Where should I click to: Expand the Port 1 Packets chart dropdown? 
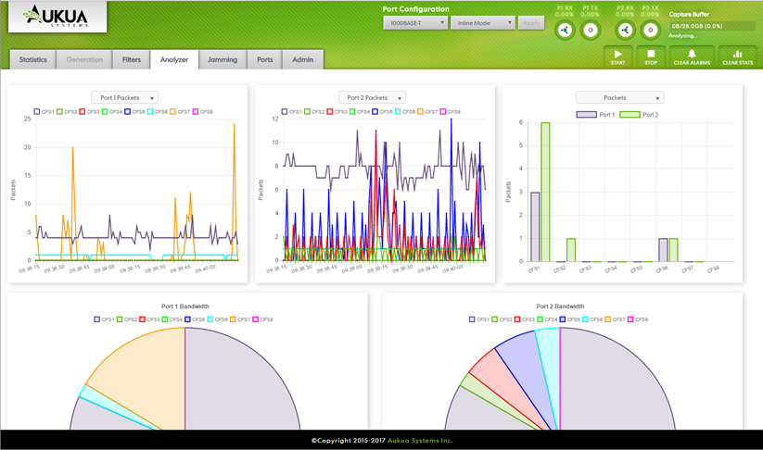[124, 97]
